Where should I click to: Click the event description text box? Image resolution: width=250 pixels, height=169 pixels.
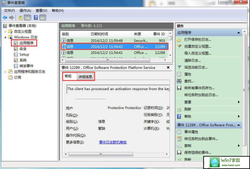118,89
